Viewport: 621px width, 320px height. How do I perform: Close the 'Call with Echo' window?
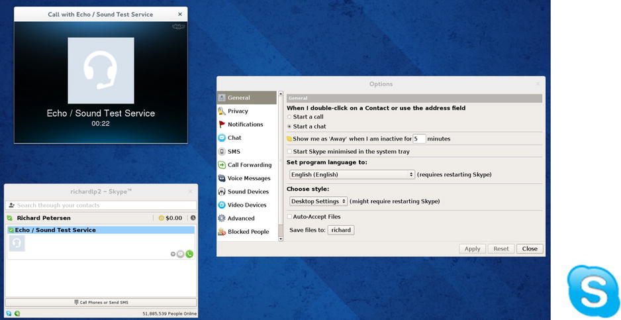tap(180, 15)
